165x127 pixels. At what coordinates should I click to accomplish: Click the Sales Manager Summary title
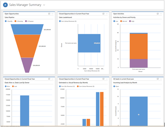[x=25, y=5]
